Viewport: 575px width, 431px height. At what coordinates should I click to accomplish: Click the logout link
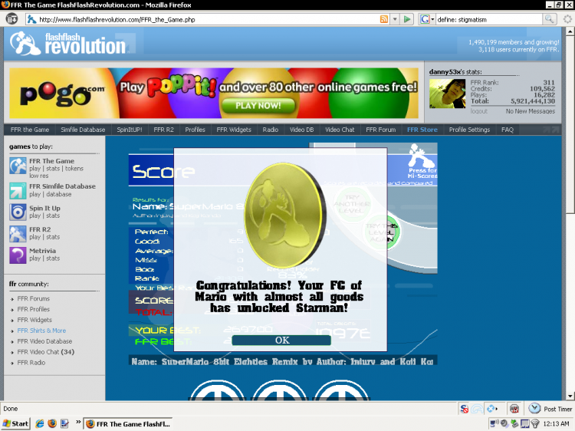(x=479, y=110)
